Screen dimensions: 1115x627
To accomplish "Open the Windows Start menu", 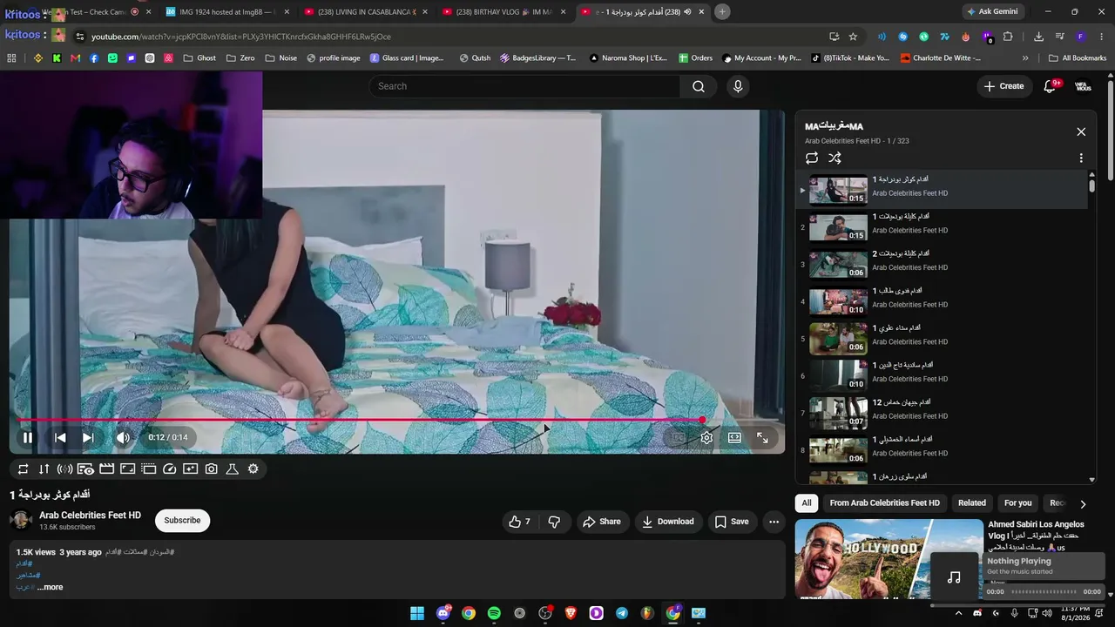I will [417, 613].
